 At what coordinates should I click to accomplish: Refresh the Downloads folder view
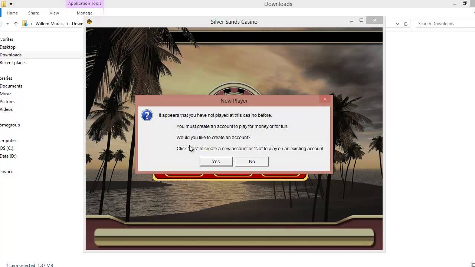coord(406,24)
